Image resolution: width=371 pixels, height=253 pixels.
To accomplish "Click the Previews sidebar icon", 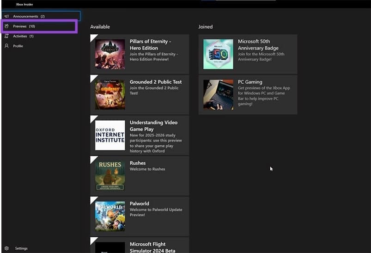I will [x=6, y=26].
